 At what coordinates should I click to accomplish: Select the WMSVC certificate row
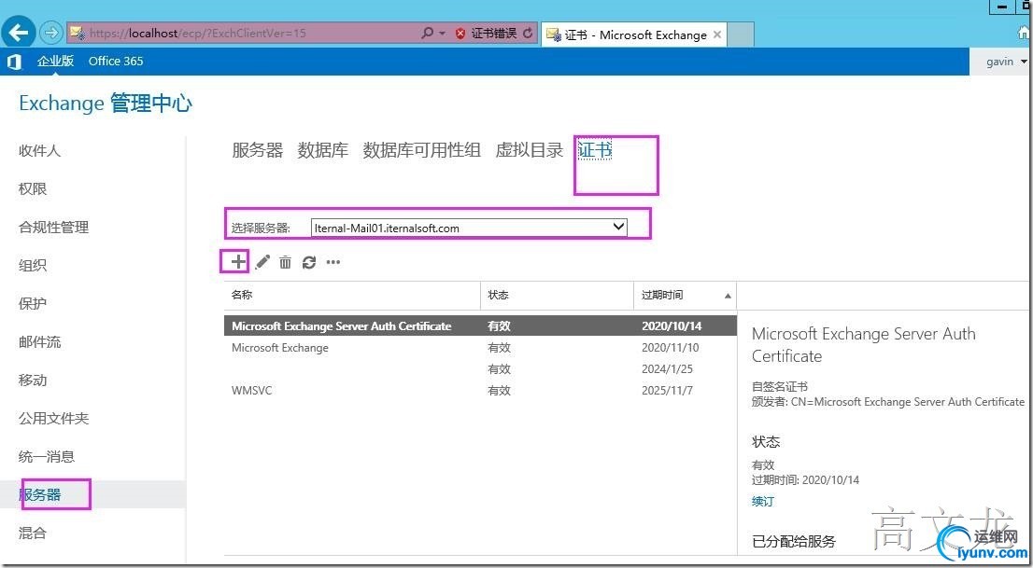480,390
